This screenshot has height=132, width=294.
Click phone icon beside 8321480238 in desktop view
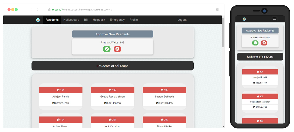pos(105,103)
